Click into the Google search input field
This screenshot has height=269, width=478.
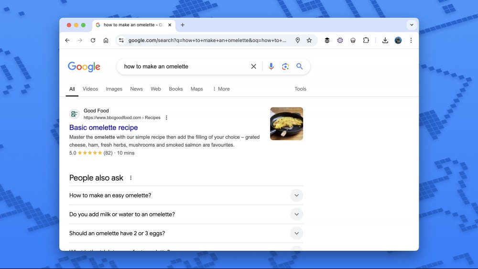pos(185,66)
